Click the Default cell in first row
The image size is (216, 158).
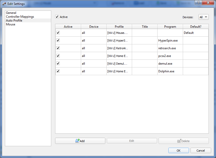point(195,33)
